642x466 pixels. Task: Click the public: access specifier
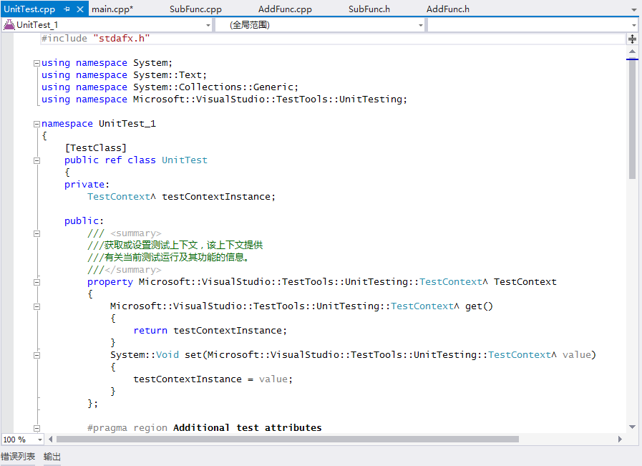point(84,221)
